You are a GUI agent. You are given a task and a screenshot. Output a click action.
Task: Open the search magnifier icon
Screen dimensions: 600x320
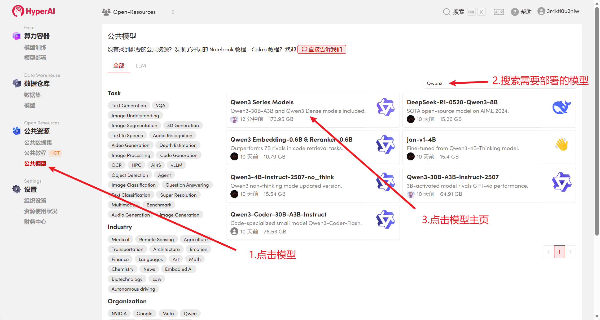[446, 12]
